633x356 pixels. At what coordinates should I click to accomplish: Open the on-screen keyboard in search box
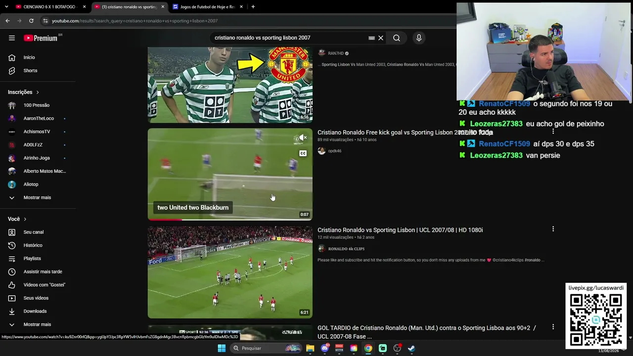click(x=371, y=38)
